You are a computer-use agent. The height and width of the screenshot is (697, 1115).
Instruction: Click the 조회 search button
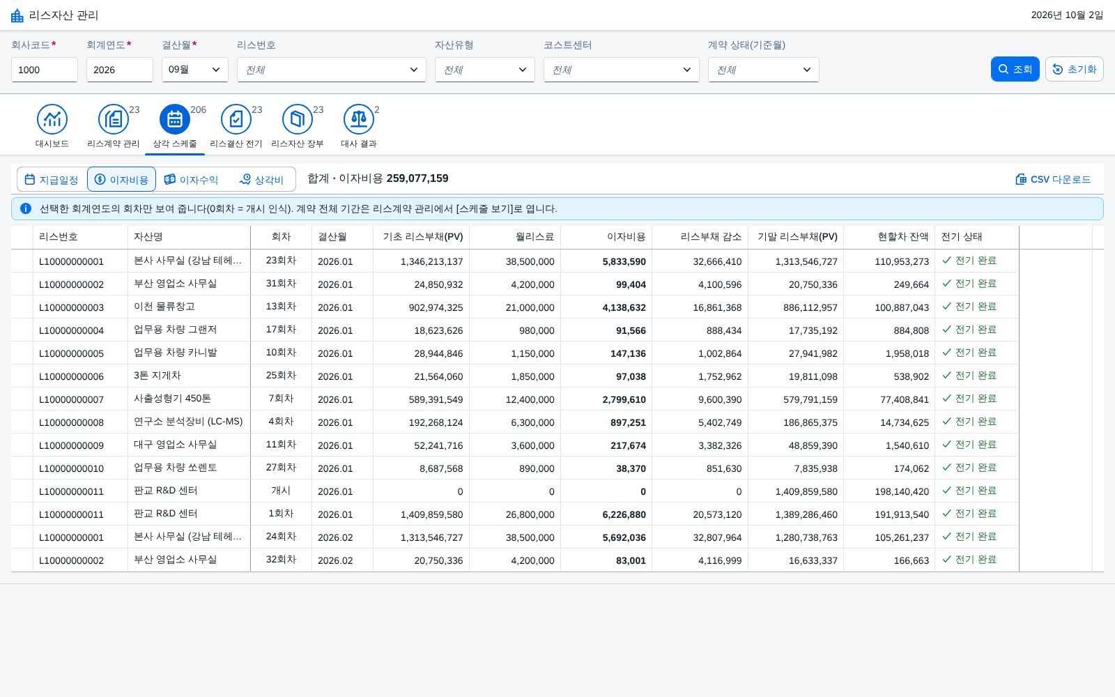click(1015, 69)
